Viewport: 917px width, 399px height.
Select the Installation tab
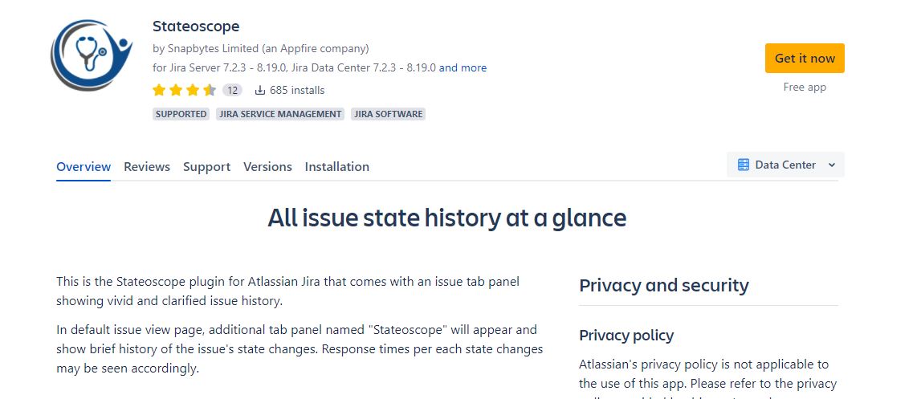(337, 167)
